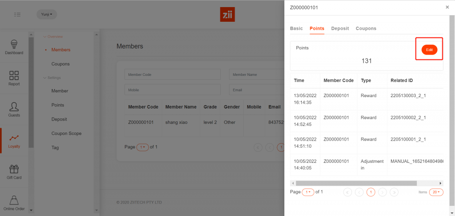Image resolution: width=455 pixels, height=216 pixels.
Task: Open the Coupons tab in panel
Action: (x=366, y=28)
